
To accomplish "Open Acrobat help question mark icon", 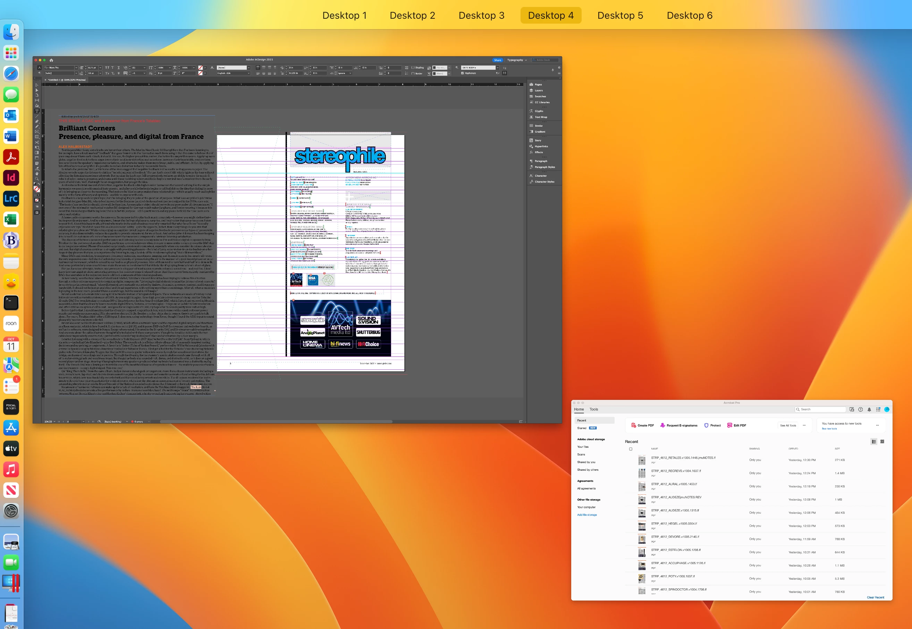I will 860,410.
